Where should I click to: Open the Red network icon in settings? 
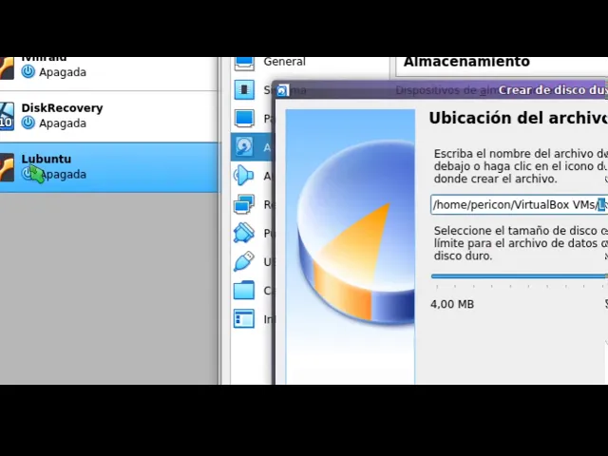[x=244, y=204]
